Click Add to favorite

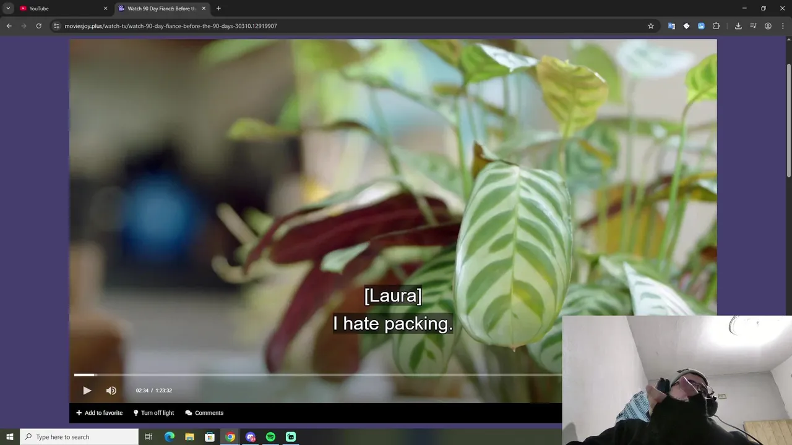click(x=99, y=413)
